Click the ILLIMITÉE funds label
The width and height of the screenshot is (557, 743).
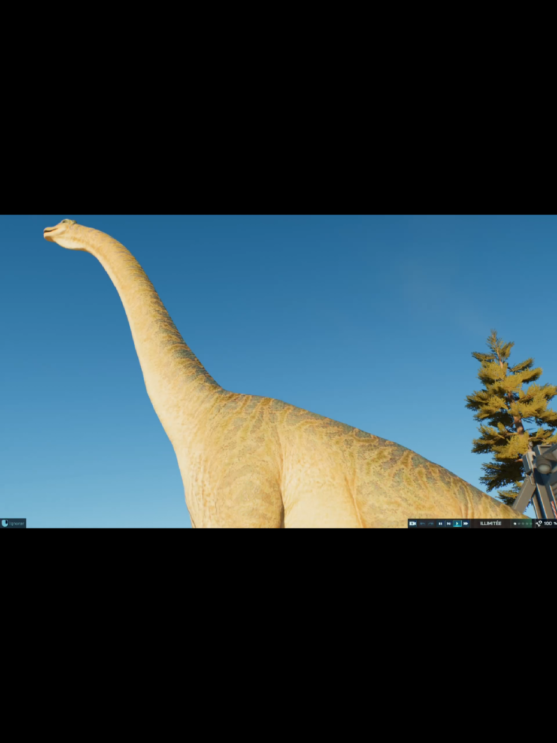(491, 523)
